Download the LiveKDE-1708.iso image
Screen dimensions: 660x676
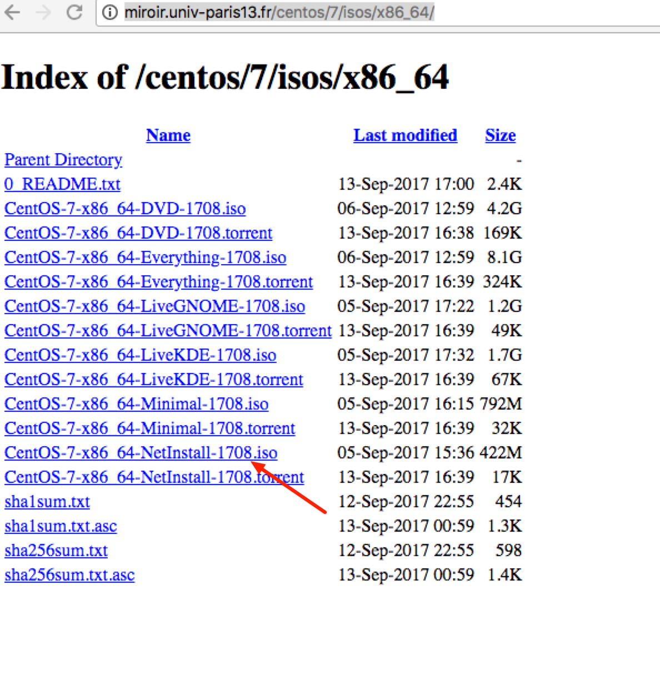click(140, 355)
